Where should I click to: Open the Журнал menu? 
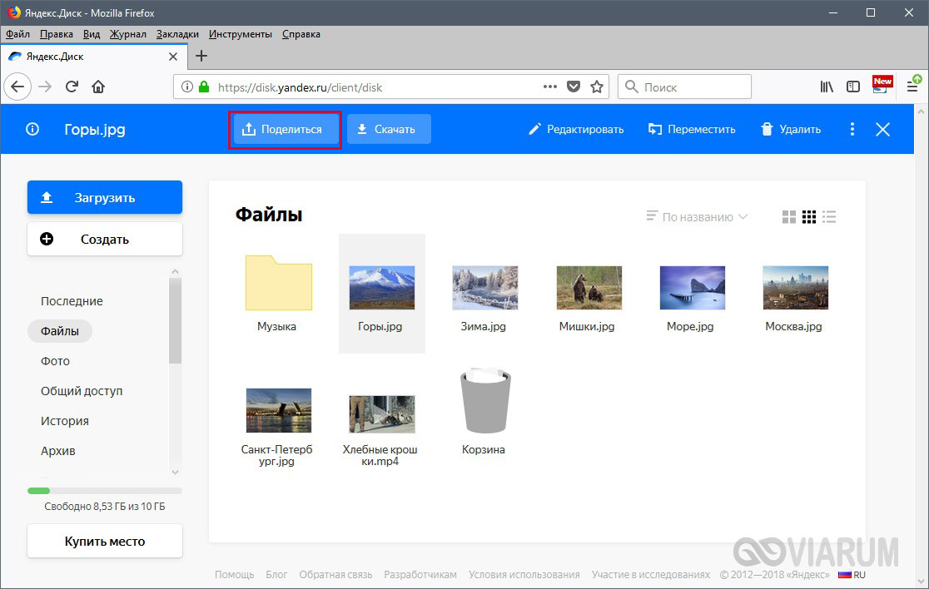(128, 34)
